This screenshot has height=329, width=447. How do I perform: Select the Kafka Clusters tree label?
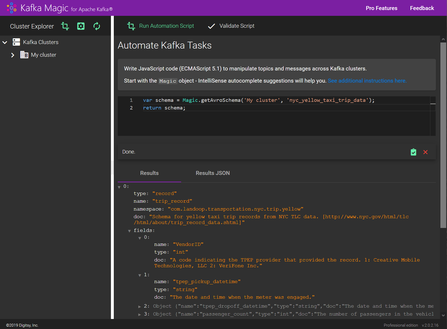pos(41,42)
